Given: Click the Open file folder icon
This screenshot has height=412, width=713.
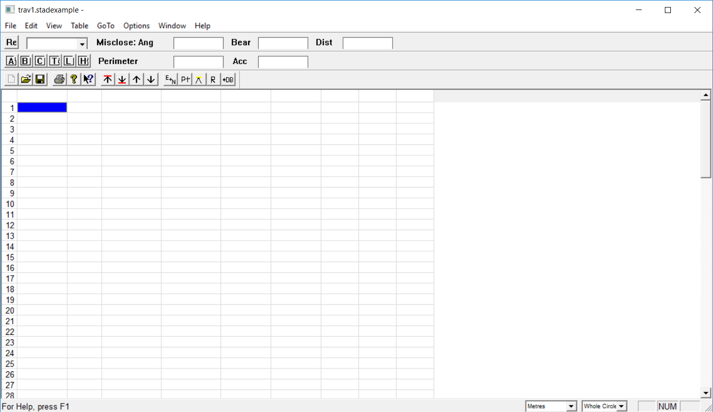Looking at the screenshot, I should point(26,79).
